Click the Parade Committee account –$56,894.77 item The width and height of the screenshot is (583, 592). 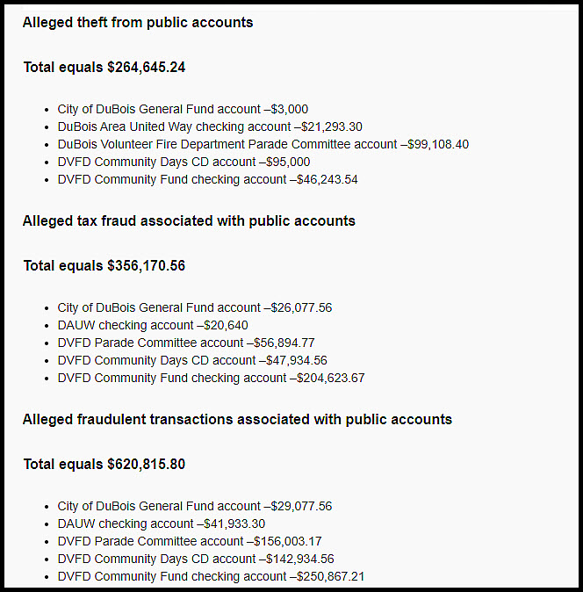[186, 343]
